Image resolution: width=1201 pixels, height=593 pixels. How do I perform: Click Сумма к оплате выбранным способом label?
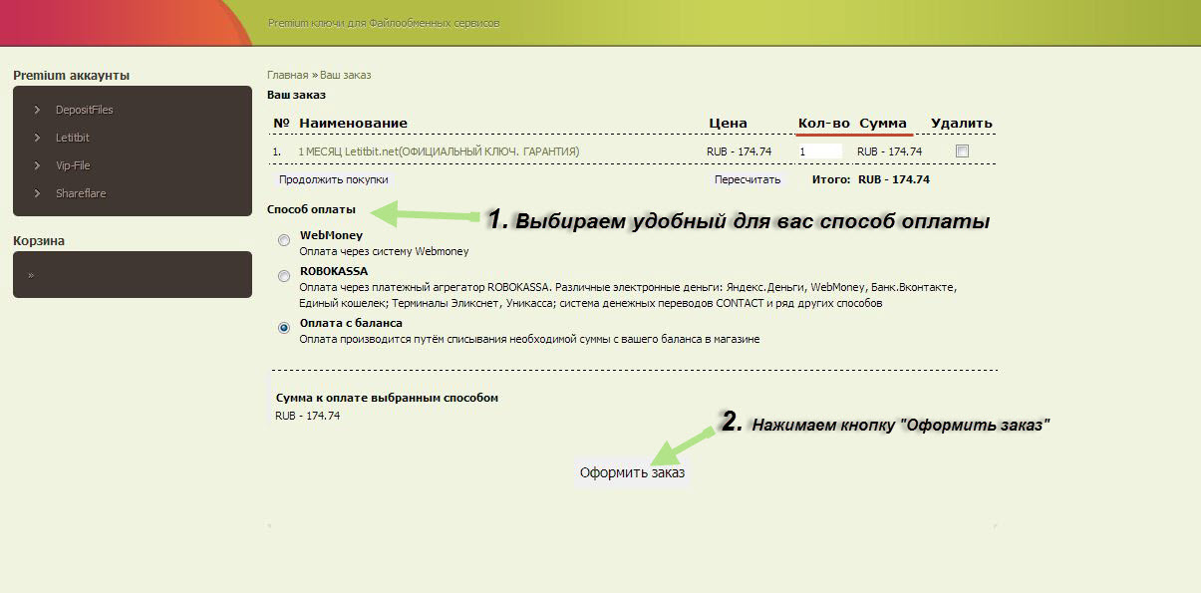tap(387, 398)
